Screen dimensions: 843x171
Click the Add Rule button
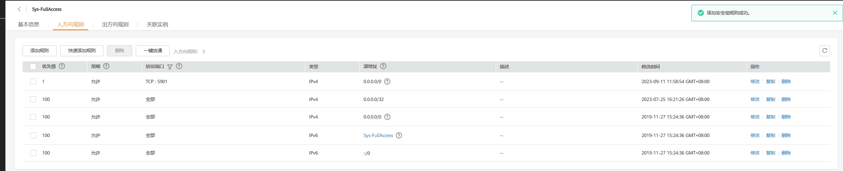coord(39,51)
